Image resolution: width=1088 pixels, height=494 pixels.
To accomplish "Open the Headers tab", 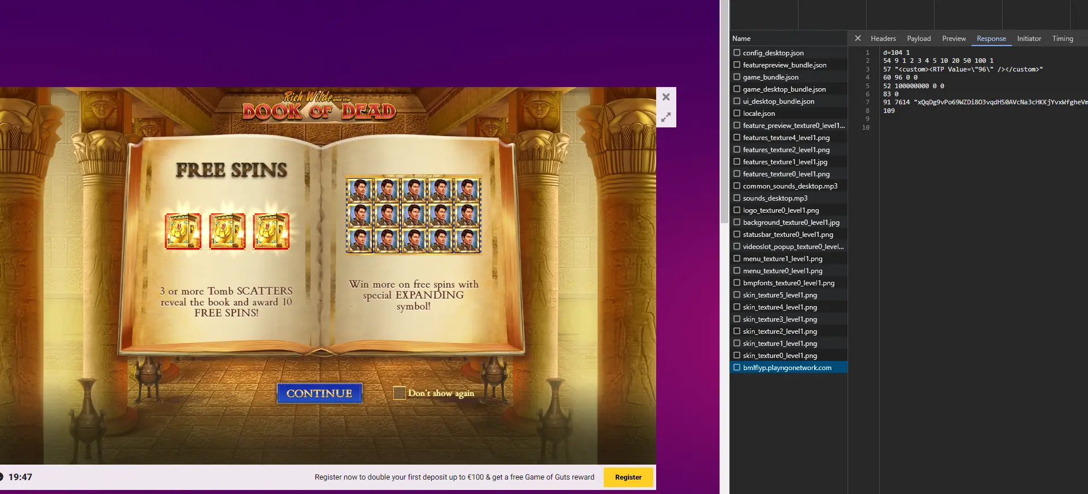I will coord(883,39).
